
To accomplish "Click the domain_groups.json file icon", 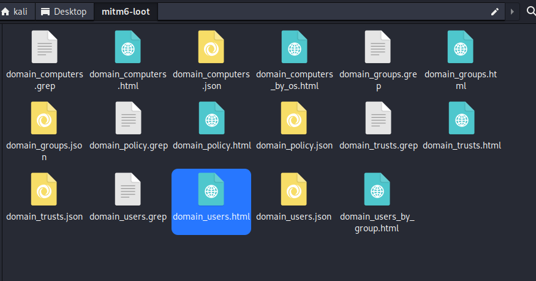I will pos(43,118).
